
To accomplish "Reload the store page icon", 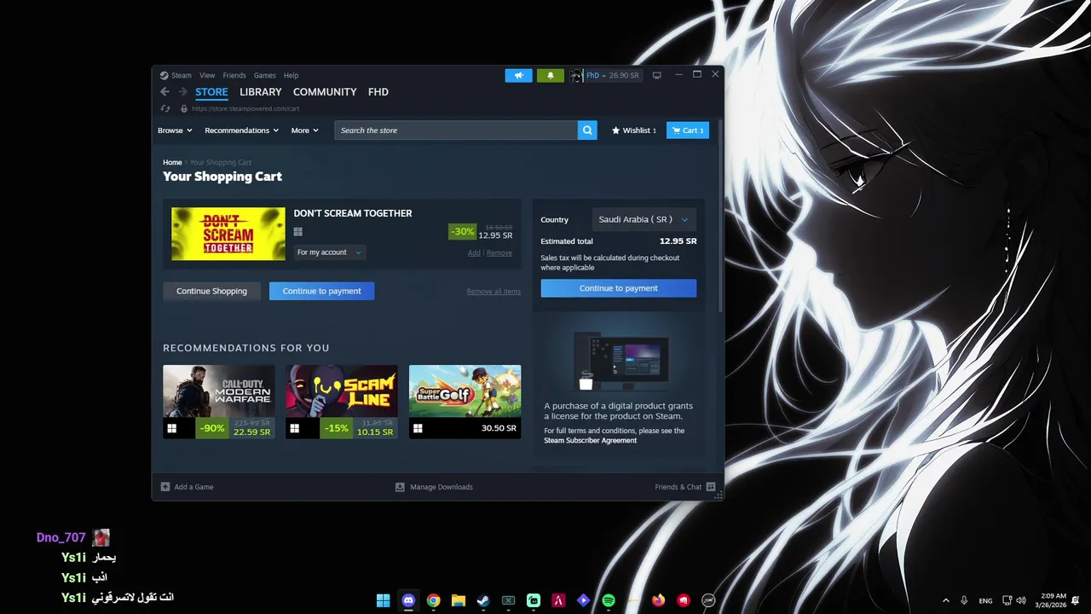I will pyautogui.click(x=165, y=109).
